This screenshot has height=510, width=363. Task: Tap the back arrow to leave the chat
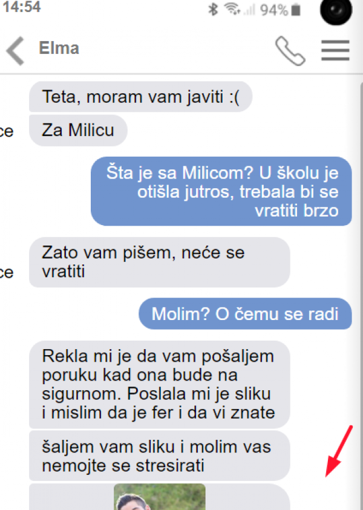pyautogui.click(x=15, y=51)
